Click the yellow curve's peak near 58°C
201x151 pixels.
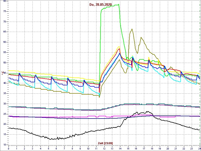pyautogui.click(x=119, y=47)
